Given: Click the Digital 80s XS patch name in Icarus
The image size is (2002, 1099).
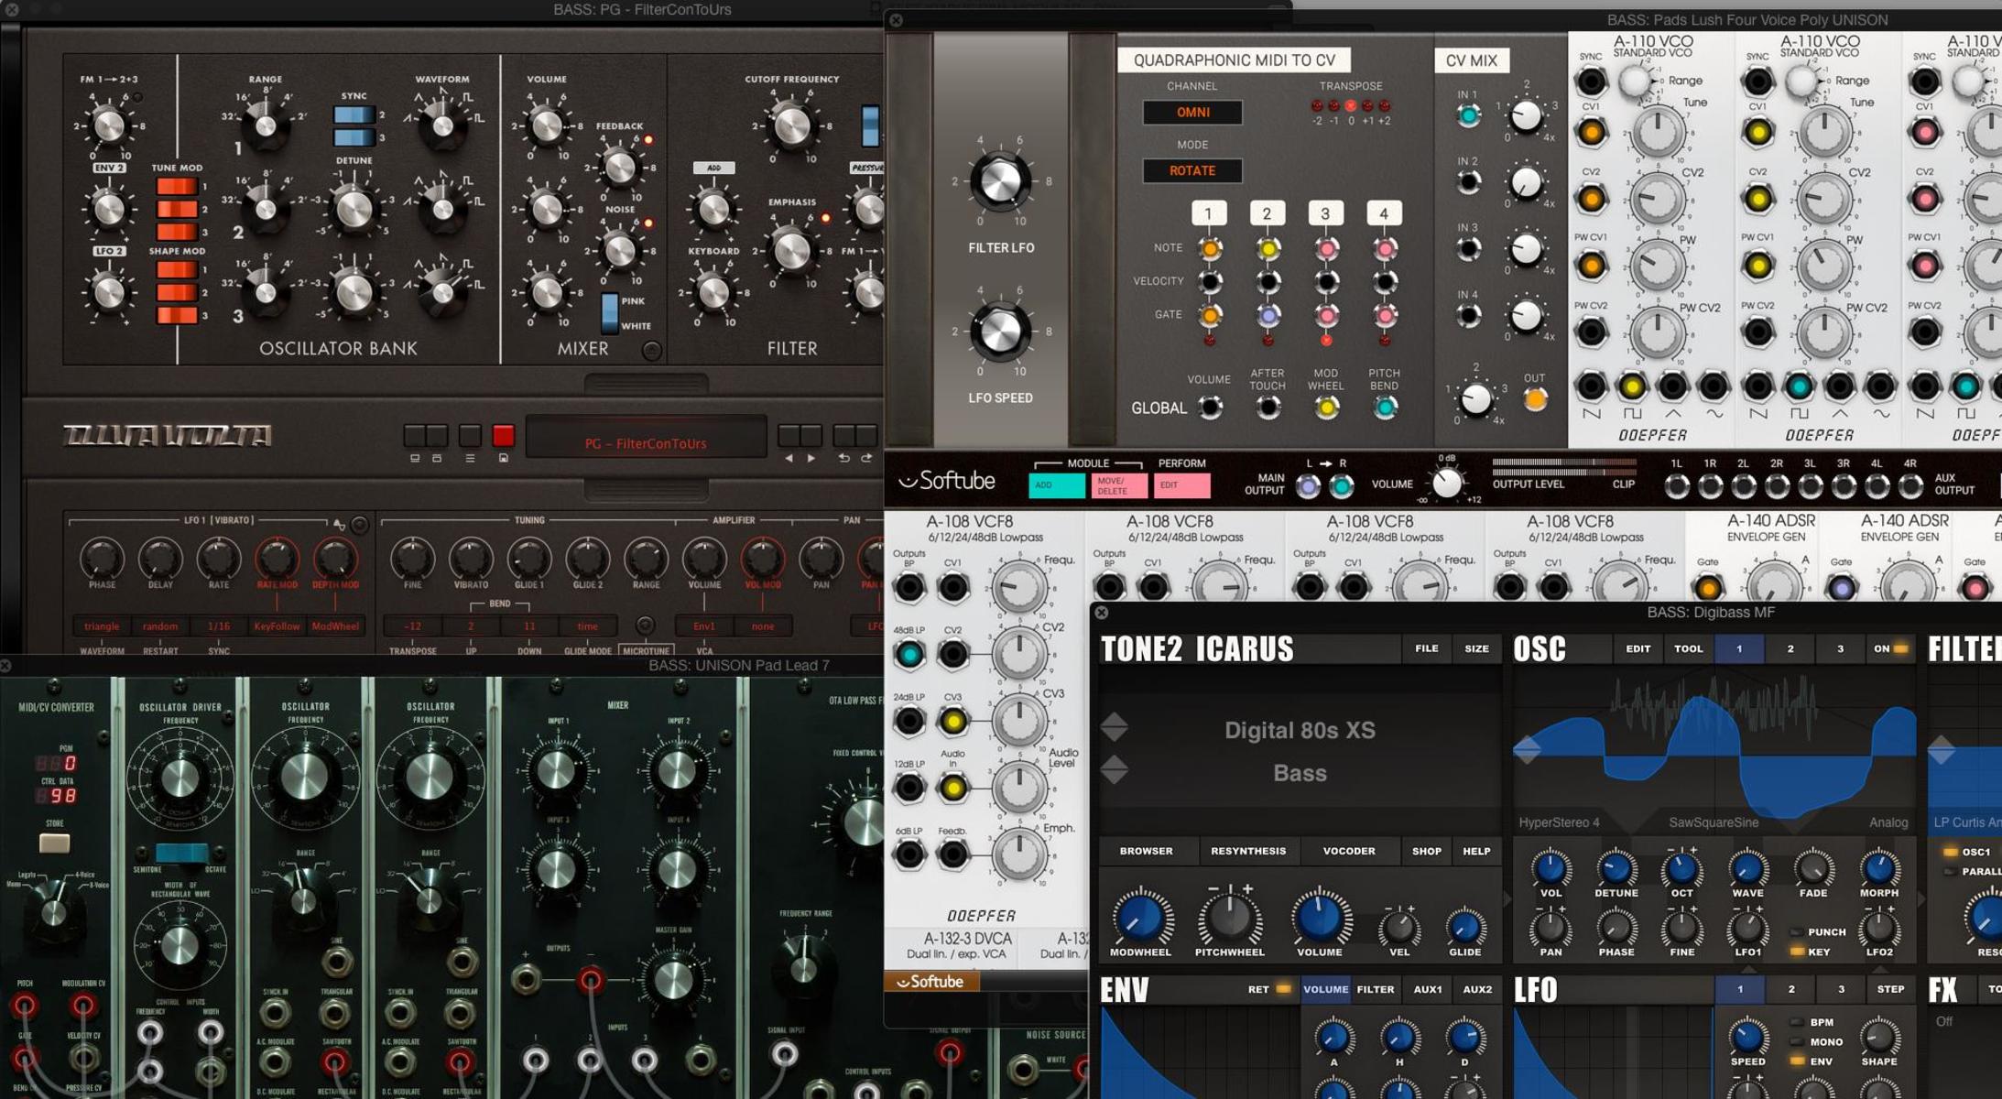Looking at the screenshot, I should (x=1300, y=731).
